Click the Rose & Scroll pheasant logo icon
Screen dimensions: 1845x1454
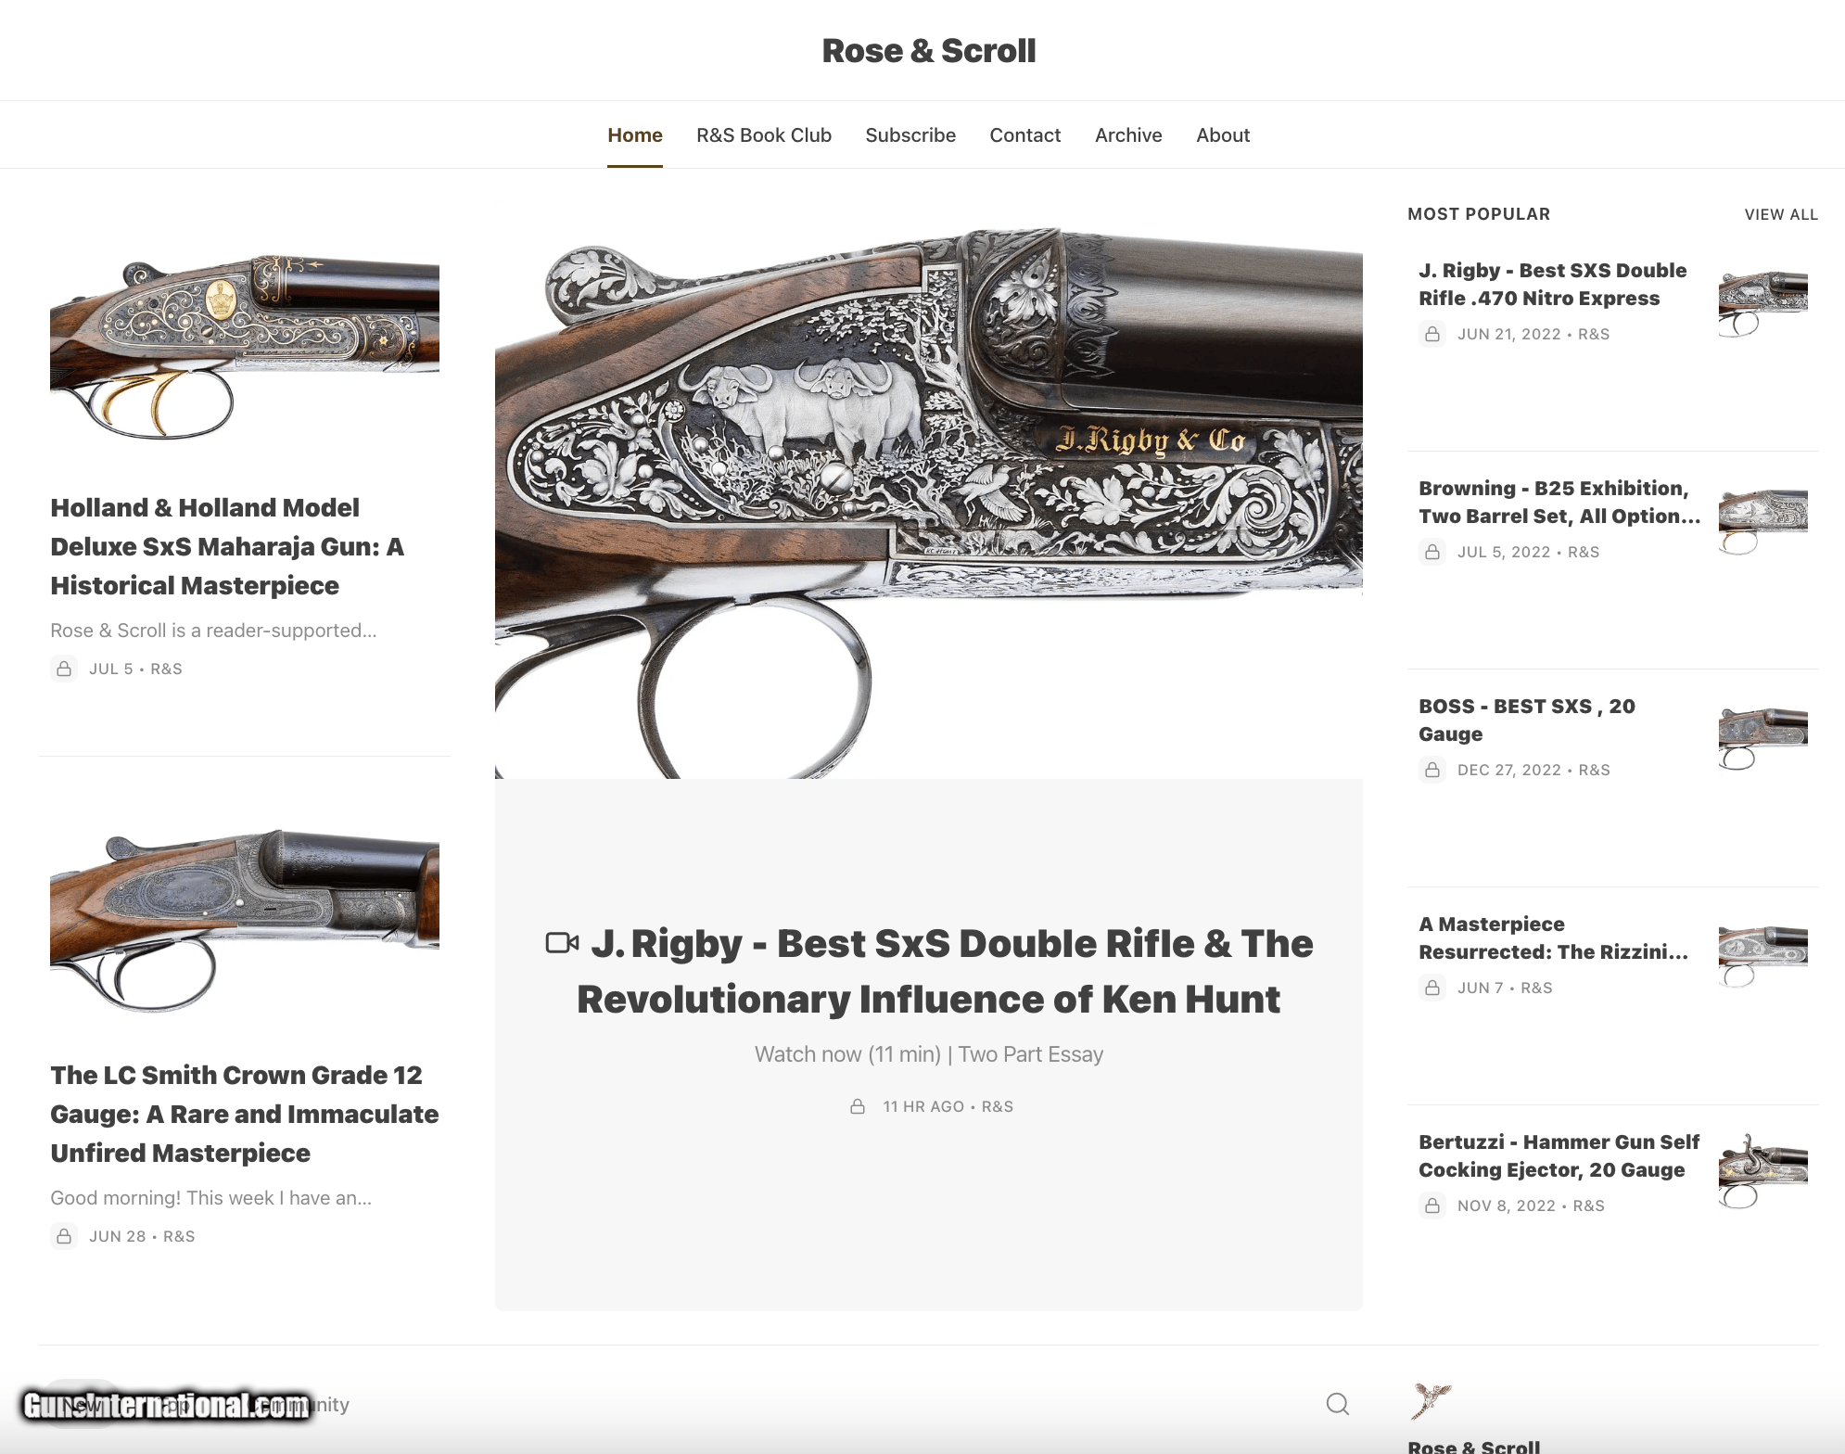point(1430,1400)
